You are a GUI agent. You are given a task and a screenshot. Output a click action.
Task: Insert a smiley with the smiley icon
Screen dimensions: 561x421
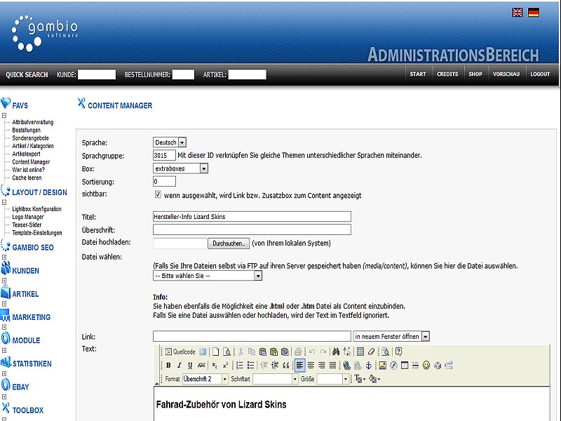tap(426, 365)
